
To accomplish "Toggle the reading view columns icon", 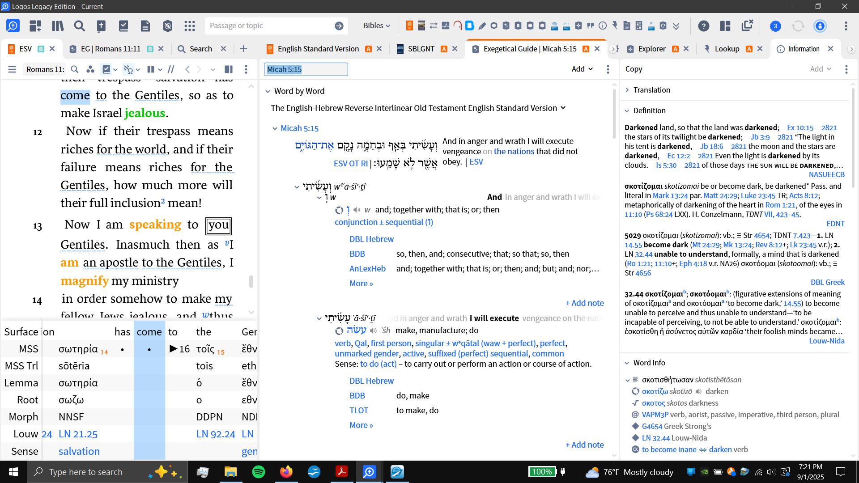I will pos(229,69).
